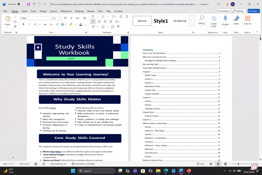Screen dimensions: 262x175
Task: Toggle the AutoSave switch
Action: pos(21,4)
